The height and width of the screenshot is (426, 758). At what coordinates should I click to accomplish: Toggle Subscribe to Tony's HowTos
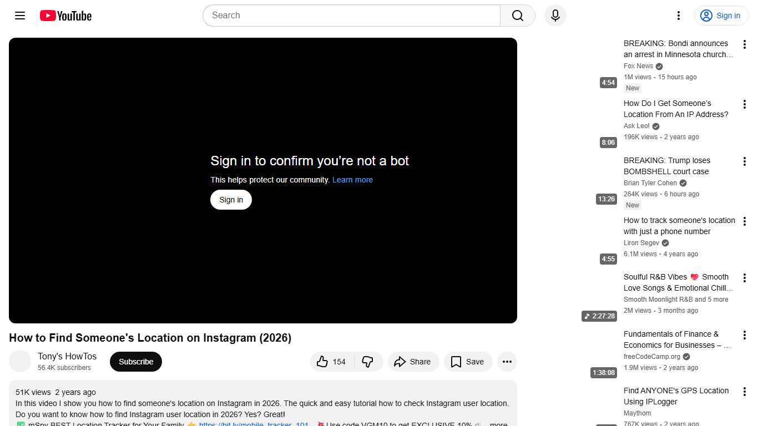click(x=135, y=361)
